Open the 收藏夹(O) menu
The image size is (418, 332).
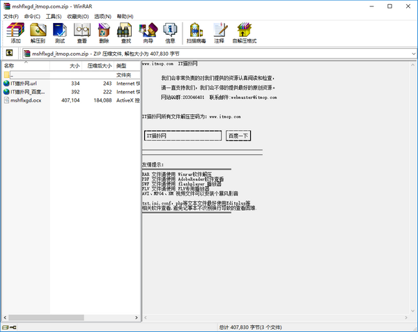78,17
